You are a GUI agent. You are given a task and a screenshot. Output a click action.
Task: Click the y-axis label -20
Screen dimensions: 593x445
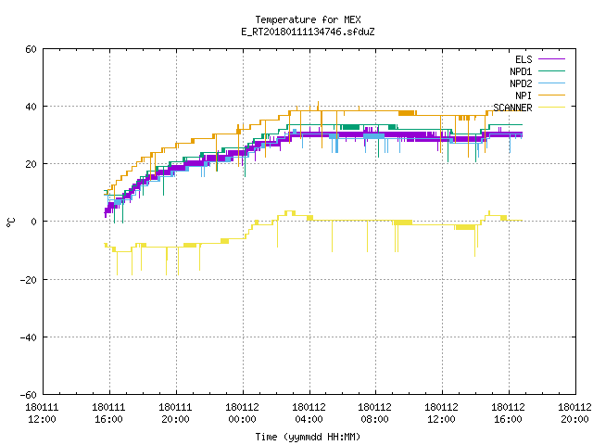click(x=29, y=280)
